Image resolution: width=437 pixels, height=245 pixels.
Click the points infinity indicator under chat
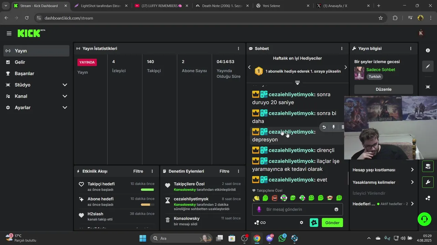coord(260,223)
